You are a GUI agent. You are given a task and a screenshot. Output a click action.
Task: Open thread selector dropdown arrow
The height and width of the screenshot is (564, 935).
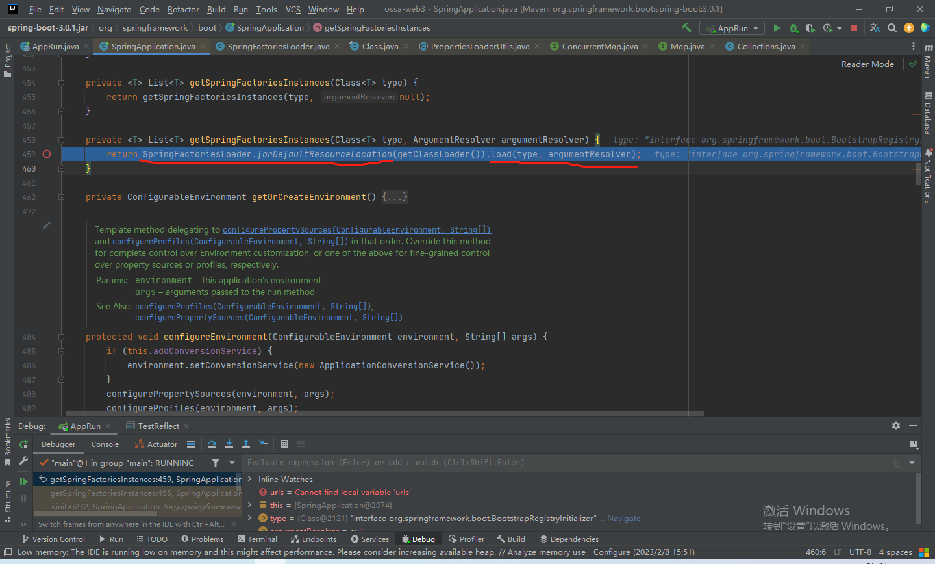coord(232,463)
